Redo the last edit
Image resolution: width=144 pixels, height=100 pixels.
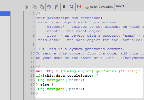tap(56, 7)
